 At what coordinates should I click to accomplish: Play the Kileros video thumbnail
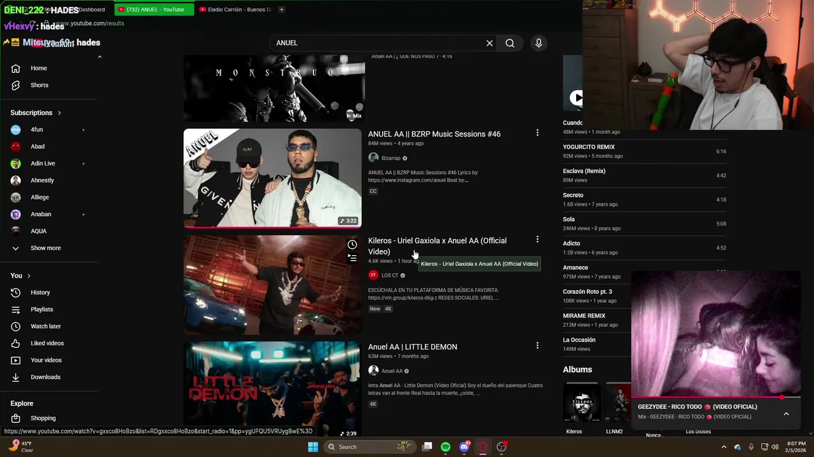click(272, 285)
